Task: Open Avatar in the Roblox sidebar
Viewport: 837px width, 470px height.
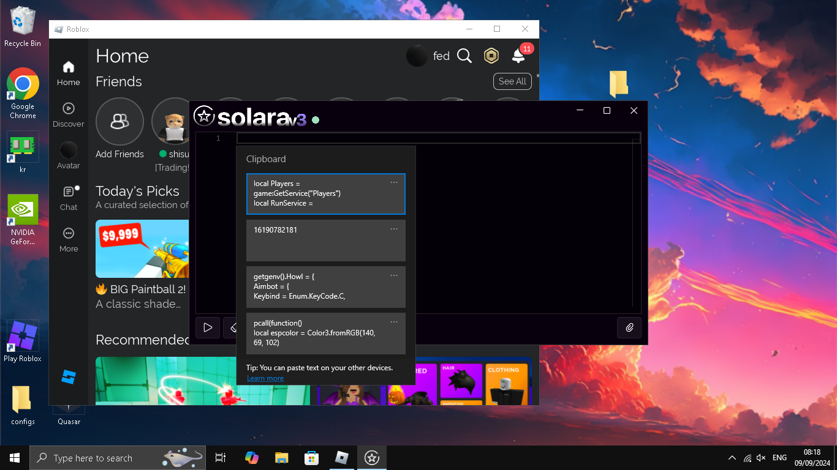Action: [x=69, y=156]
